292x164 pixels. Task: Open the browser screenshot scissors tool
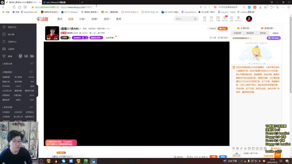(265, 7)
